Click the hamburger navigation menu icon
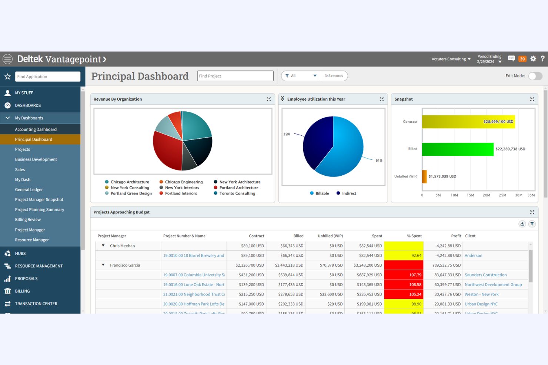This screenshot has height=365, width=548. click(x=7, y=59)
